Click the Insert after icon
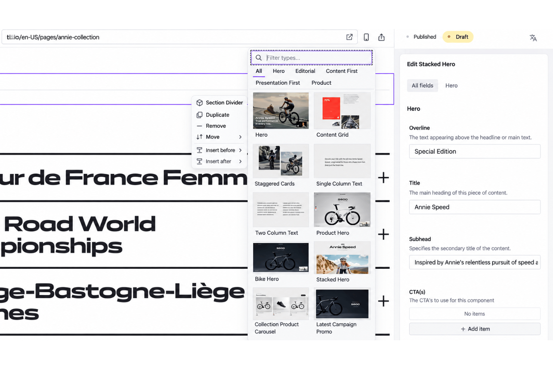Image resolution: width=553 pixels, height=369 pixels. pos(200,161)
